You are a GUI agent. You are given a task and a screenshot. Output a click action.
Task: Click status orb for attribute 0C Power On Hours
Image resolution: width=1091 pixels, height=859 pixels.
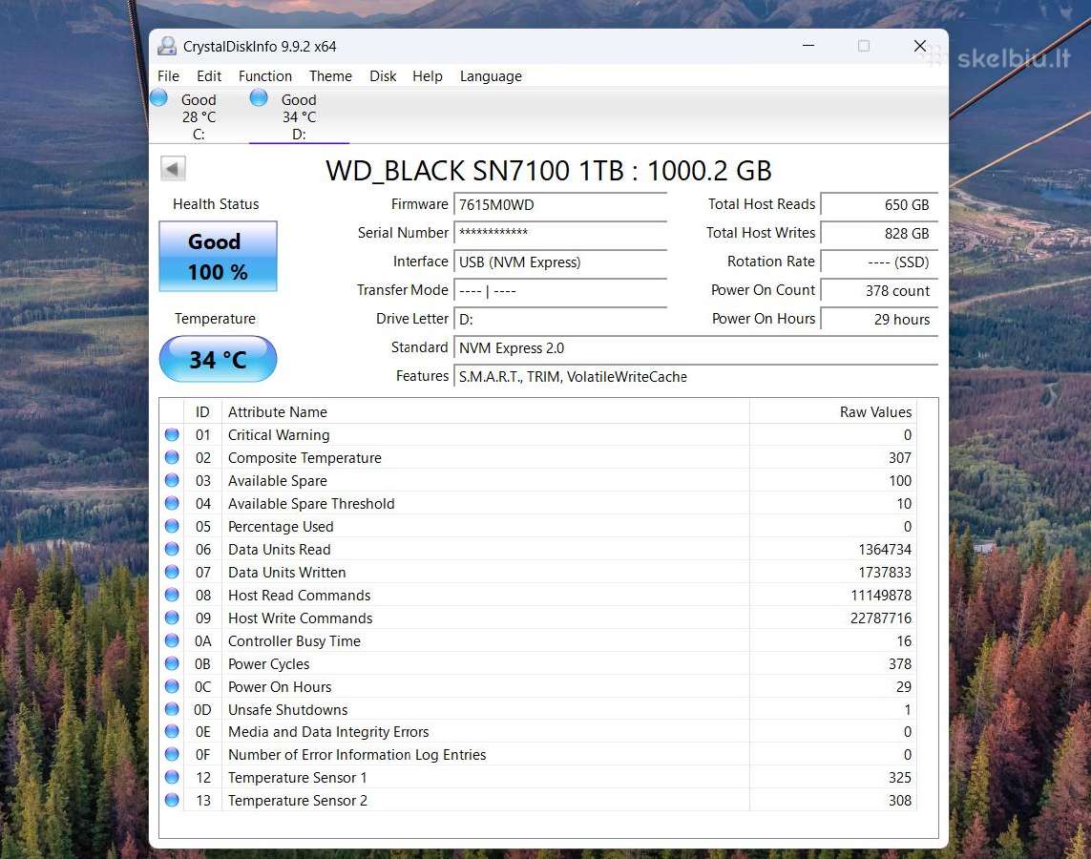(x=172, y=686)
